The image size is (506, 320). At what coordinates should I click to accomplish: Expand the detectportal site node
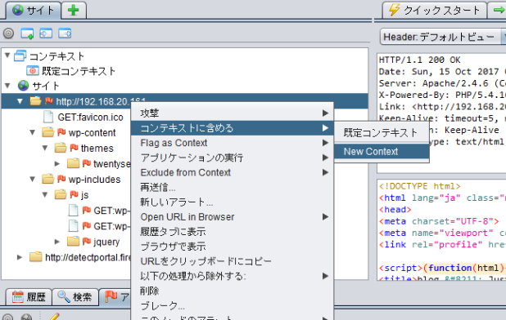(20, 257)
